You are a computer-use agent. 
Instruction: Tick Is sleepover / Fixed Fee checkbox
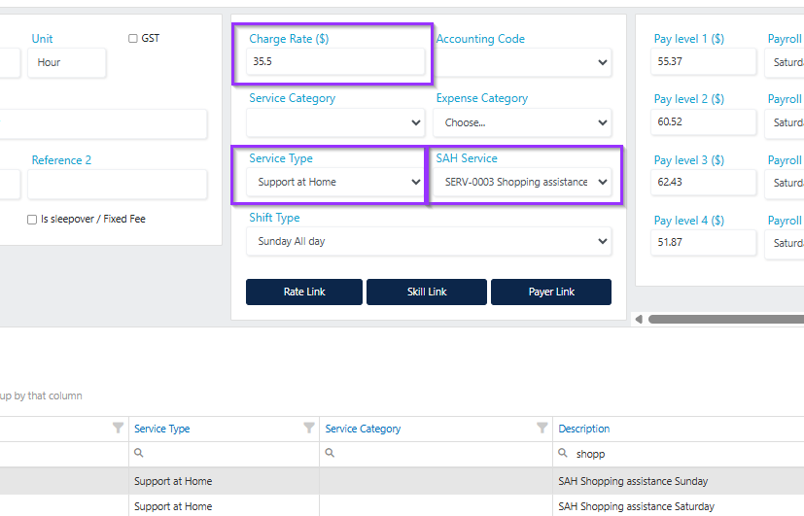pos(32,220)
